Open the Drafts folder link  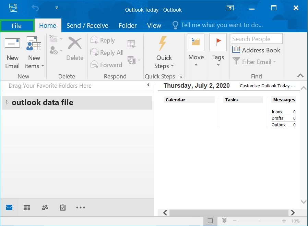click(x=277, y=118)
